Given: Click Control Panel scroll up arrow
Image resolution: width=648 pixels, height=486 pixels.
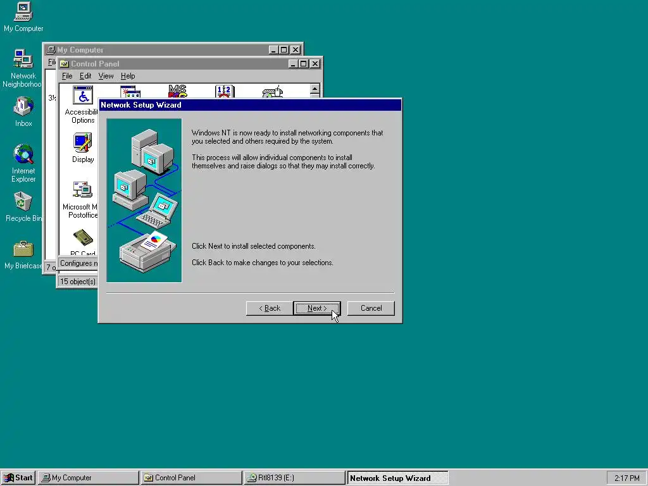Looking at the screenshot, I should pos(315,89).
